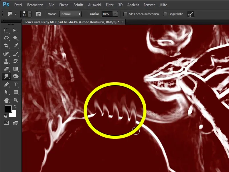Viewport: 229px width, 172px height.
Task: Open the Auswahl menu
Action: point(94,5)
